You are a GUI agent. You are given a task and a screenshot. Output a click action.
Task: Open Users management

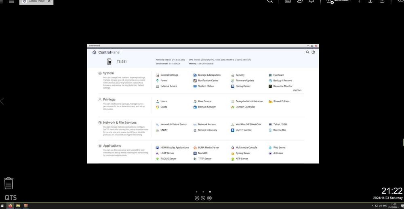click(161, 101)
